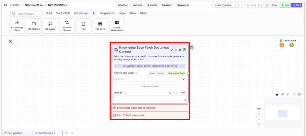Add a new workflow tab
This screenshot has width=306, height=136.
point(72,133)
